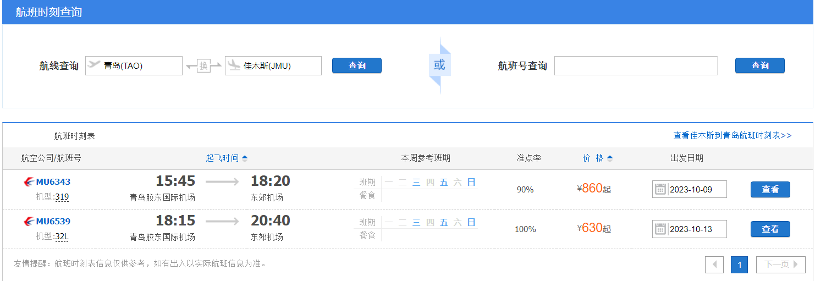This screenshot has width=815, height=281.
Task: Sort by 起飞时间 column header
Action: (x=227, y=158)
